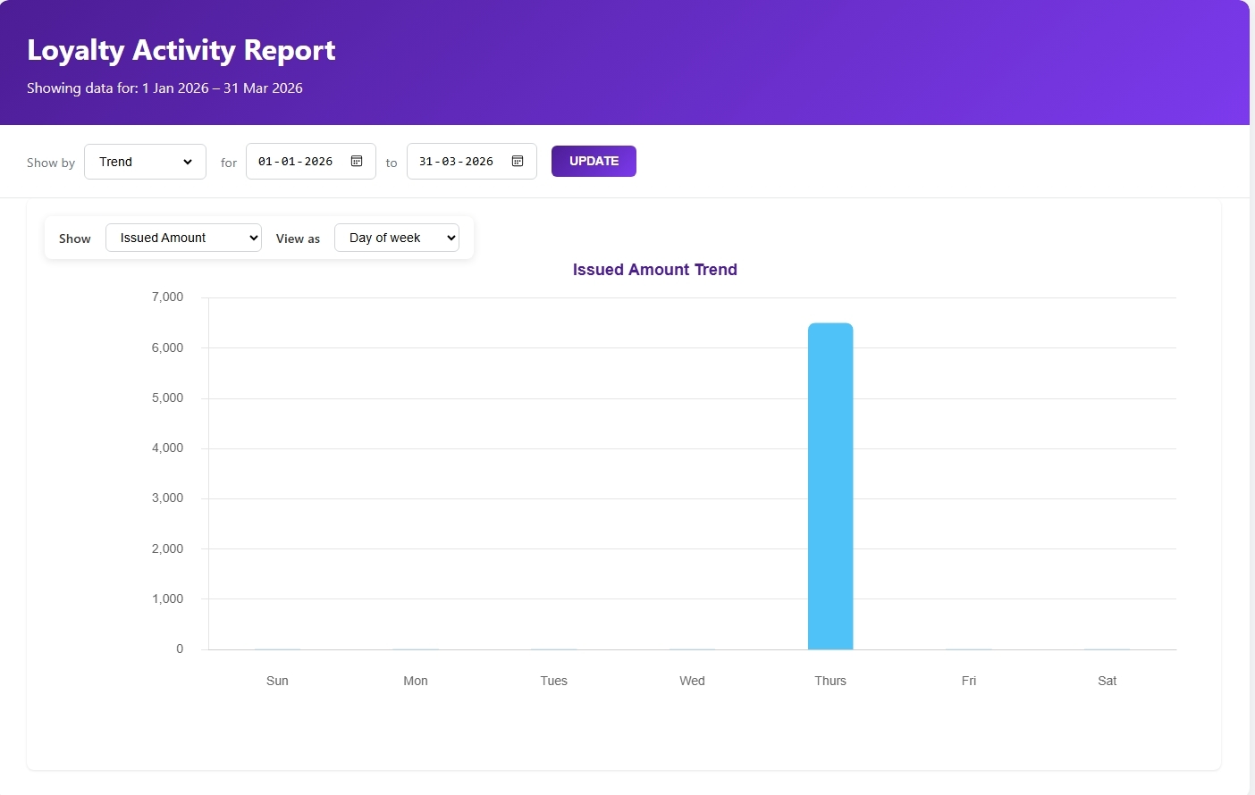The height and width of the screenshot is (795, 1255).
Task: Click the Sat axis label
Action: point(1107,681)
